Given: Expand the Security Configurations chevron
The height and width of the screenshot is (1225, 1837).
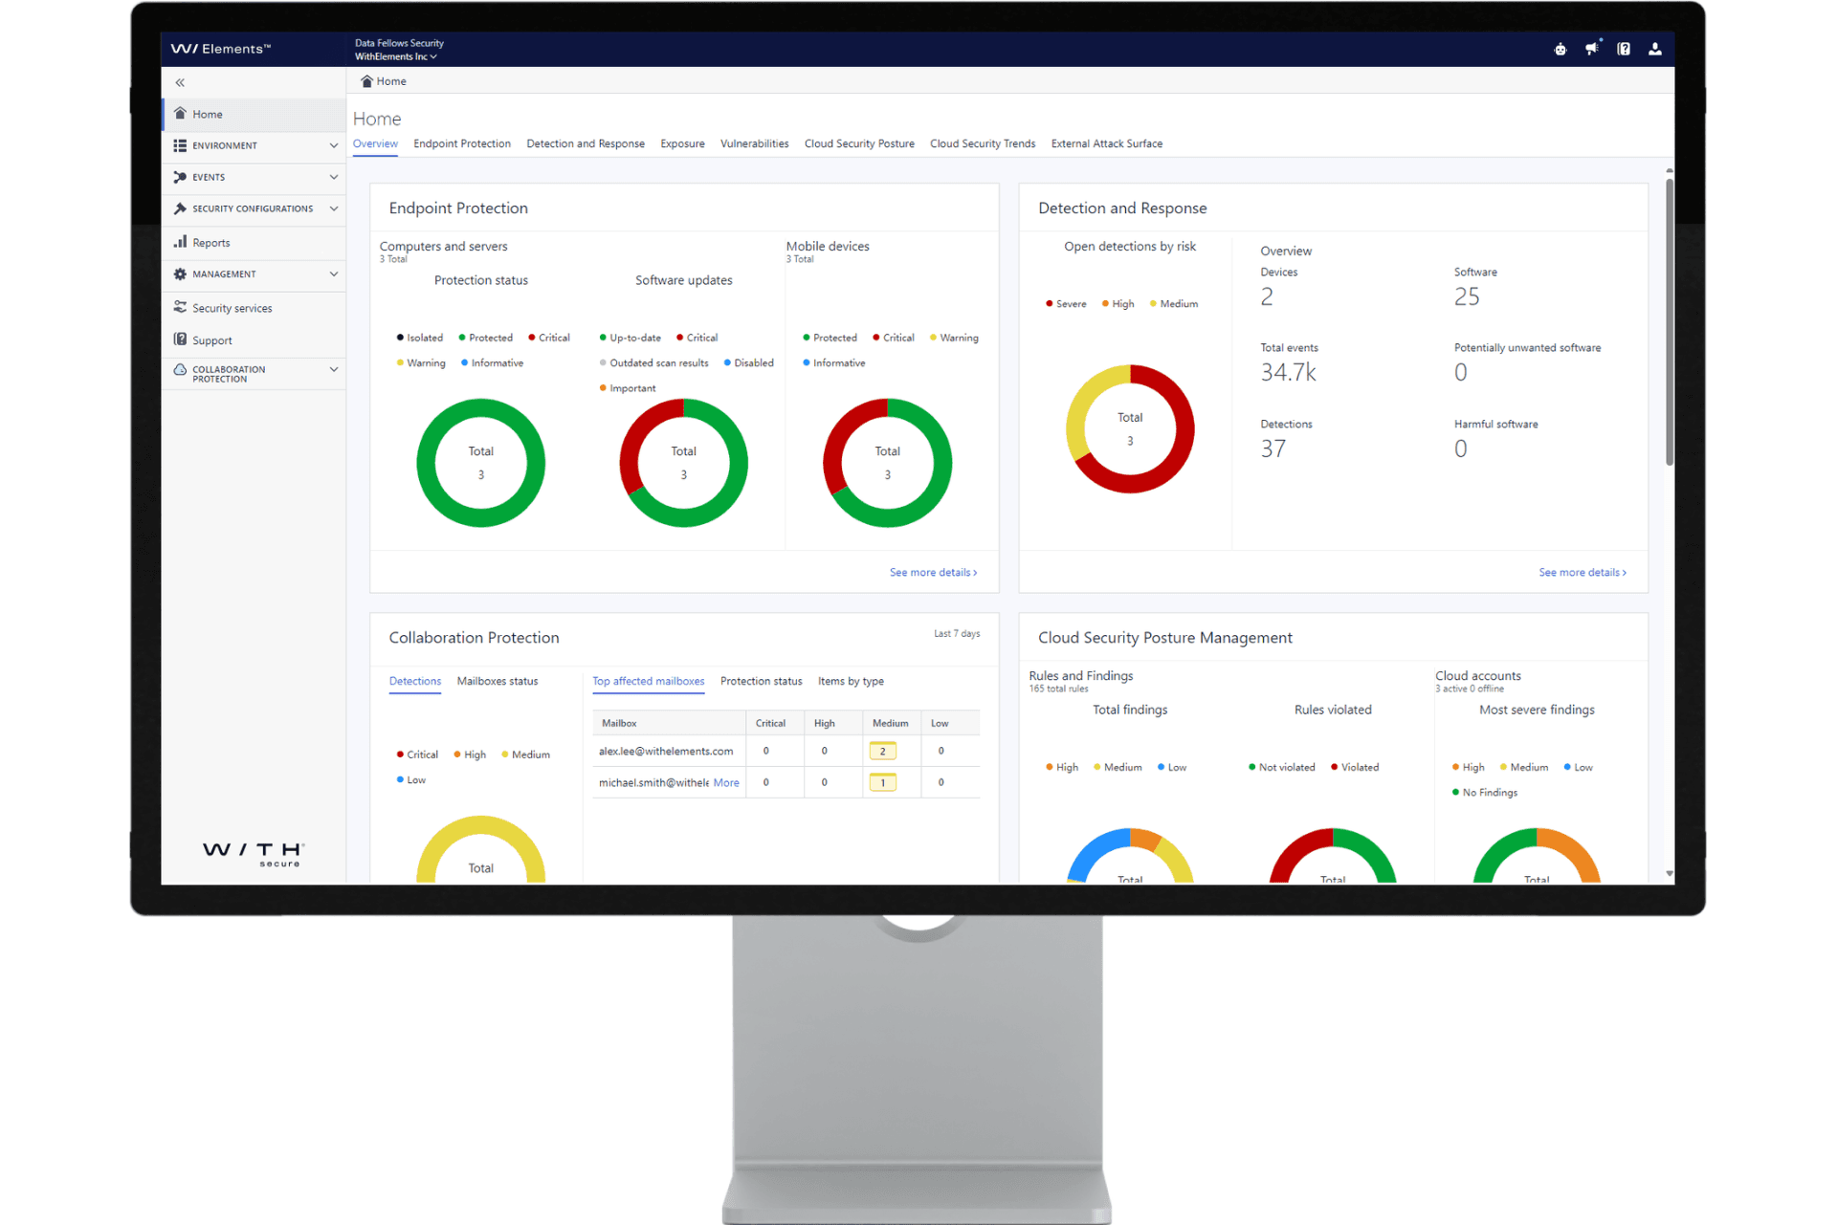Looking at the screenshot, I should click(x=334, y=208).
